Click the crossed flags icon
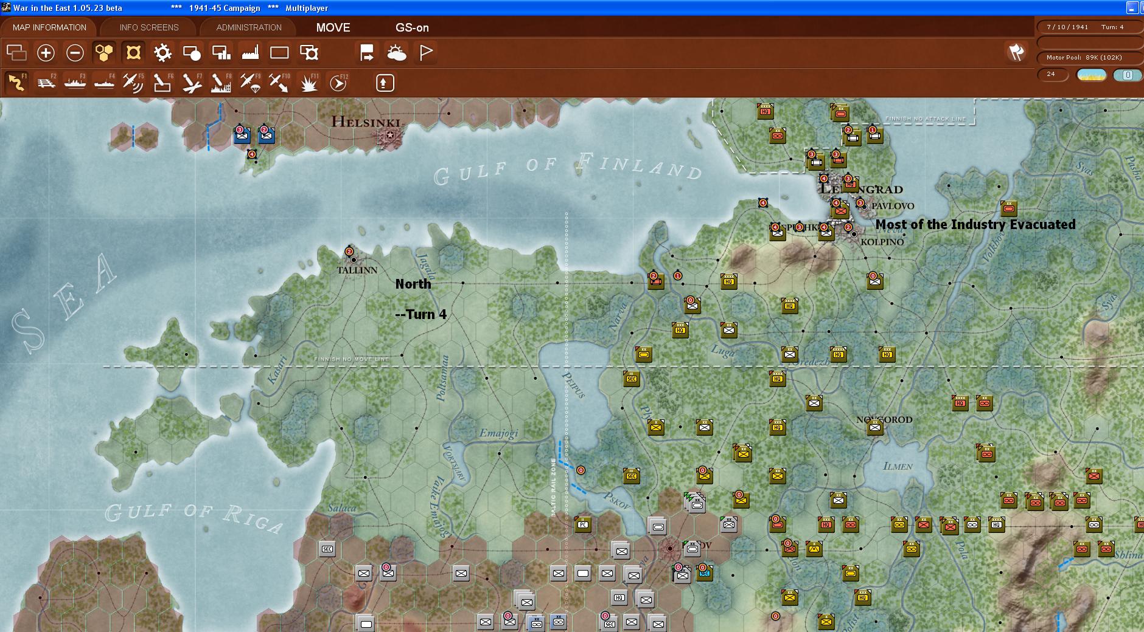The image size is (1144, 632). 1016,52
